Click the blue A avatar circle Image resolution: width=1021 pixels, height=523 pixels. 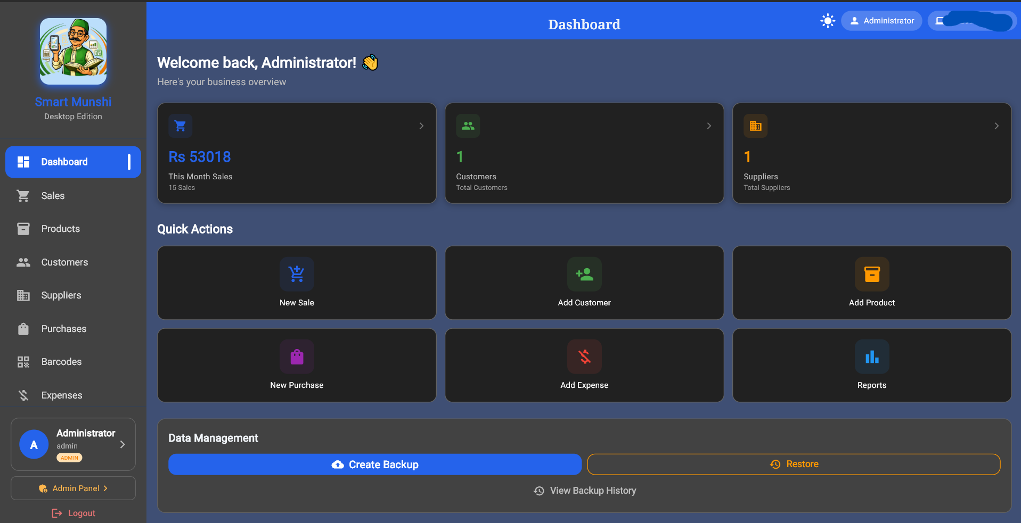click(34, 445)
